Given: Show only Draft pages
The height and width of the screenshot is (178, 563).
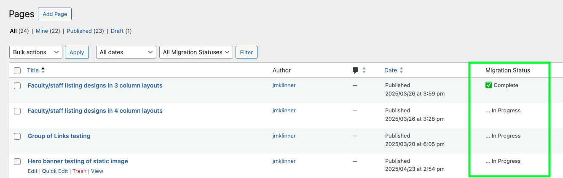Looking at the screenshot, I should click(x=117, y=31).
